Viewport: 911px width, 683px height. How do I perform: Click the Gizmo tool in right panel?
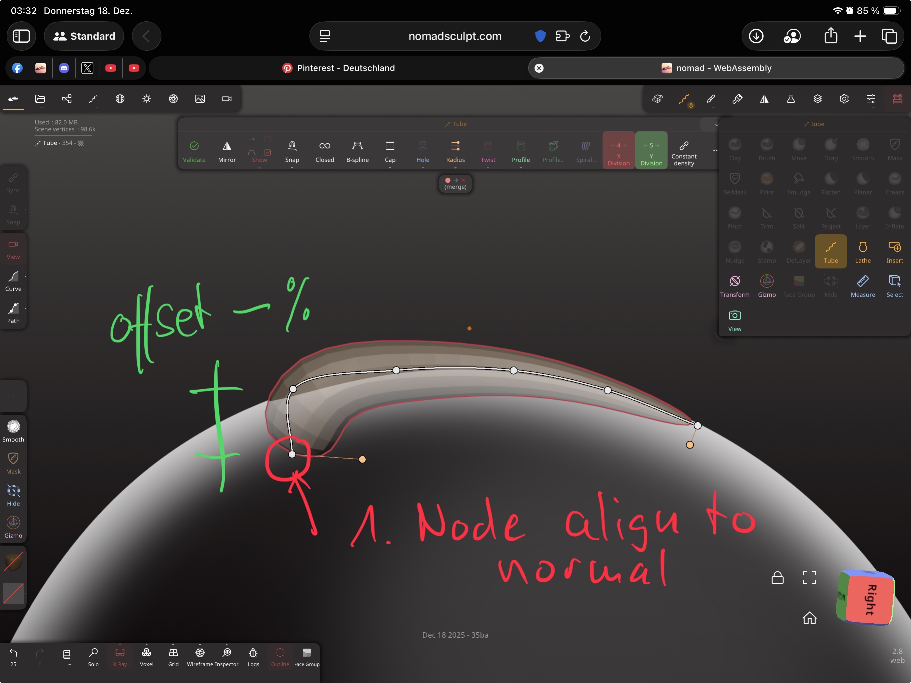click(x=766, y=286)
